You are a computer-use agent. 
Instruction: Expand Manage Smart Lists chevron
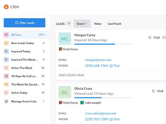point(43,101)
